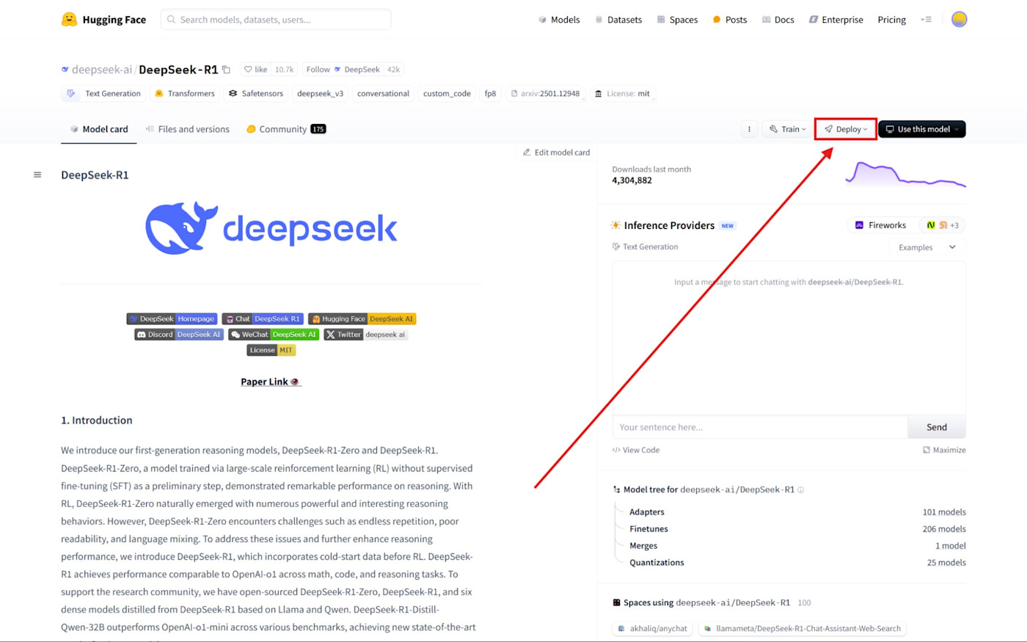
Task: Click the Transformers tag
Action: coord(184,94)
